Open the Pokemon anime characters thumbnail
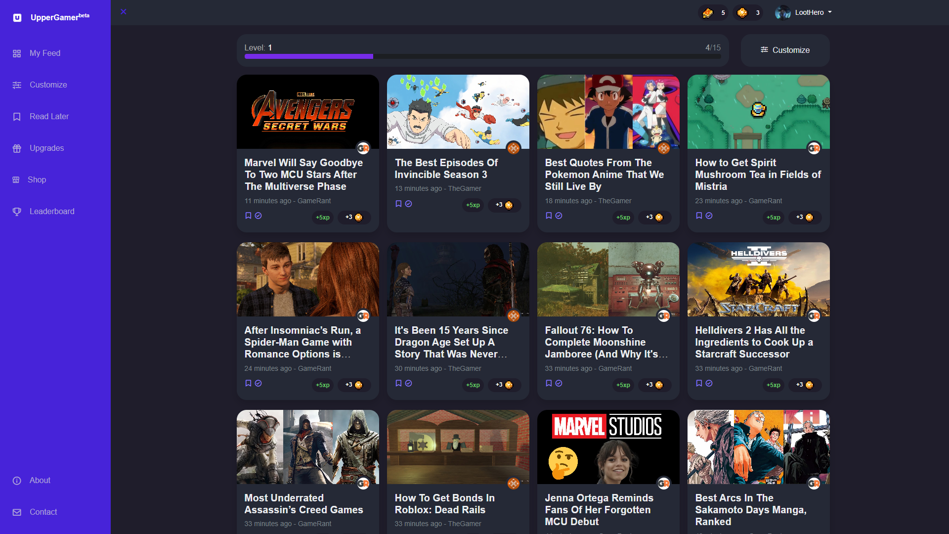The height and width of the screenshot is (534, 949). [x=608, y=112]
